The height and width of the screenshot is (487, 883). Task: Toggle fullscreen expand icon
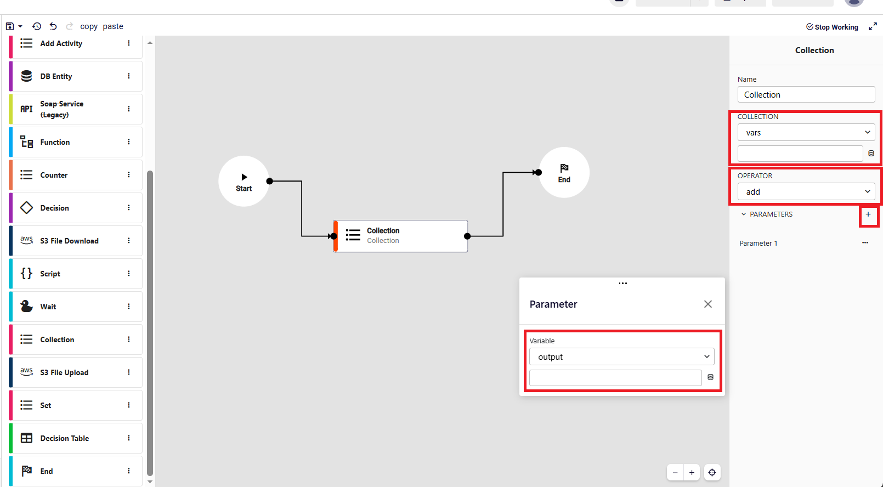point(873,27)
